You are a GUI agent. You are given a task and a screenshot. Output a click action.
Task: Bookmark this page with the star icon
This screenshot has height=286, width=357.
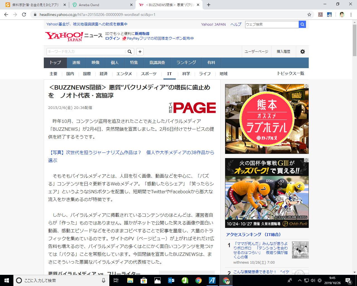click(309, 15)
